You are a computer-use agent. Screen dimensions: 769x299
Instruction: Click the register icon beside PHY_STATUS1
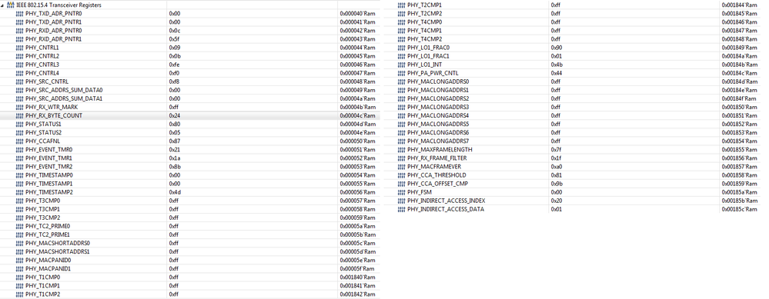click(x=19, y=124)
